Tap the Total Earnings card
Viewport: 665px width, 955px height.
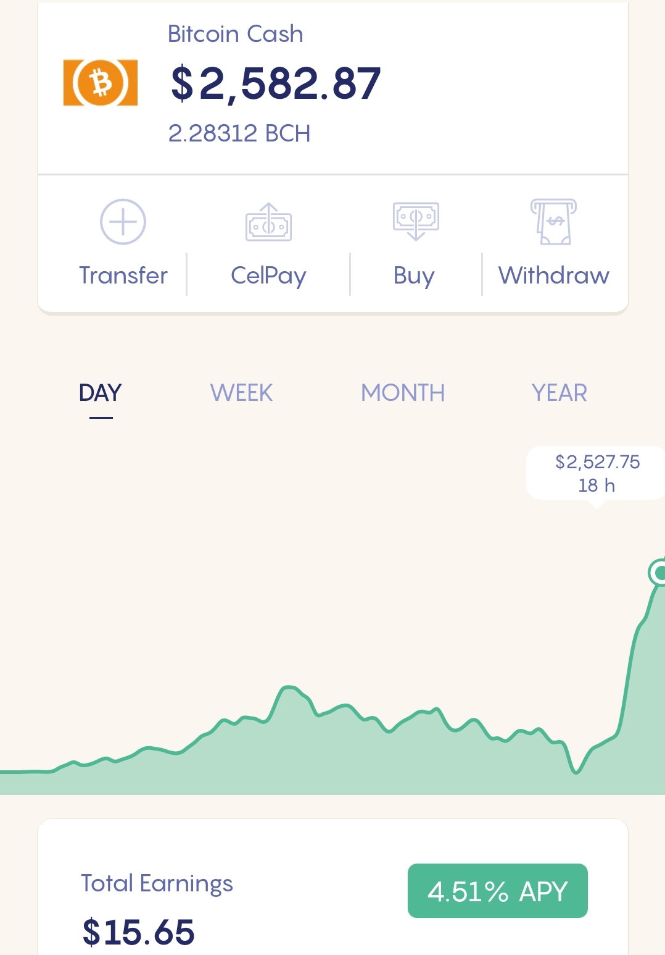pyautogui.click(x=333, y=887)
